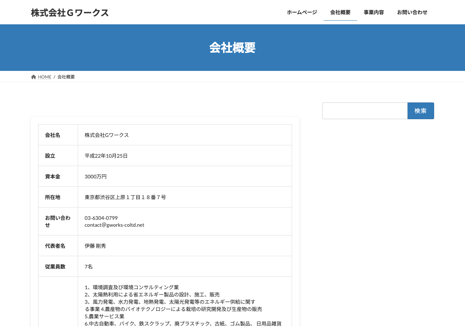Click the 会社概要 breadcrumb text
The width and height of the screenshot is (465, 327).
coord(66,77)
